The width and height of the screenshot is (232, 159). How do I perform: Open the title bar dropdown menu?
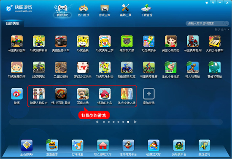[213, 3]
